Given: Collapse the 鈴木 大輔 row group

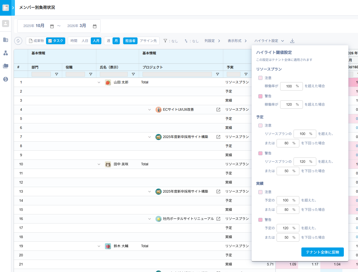Looking at the screenshot, I should (99, 246).
